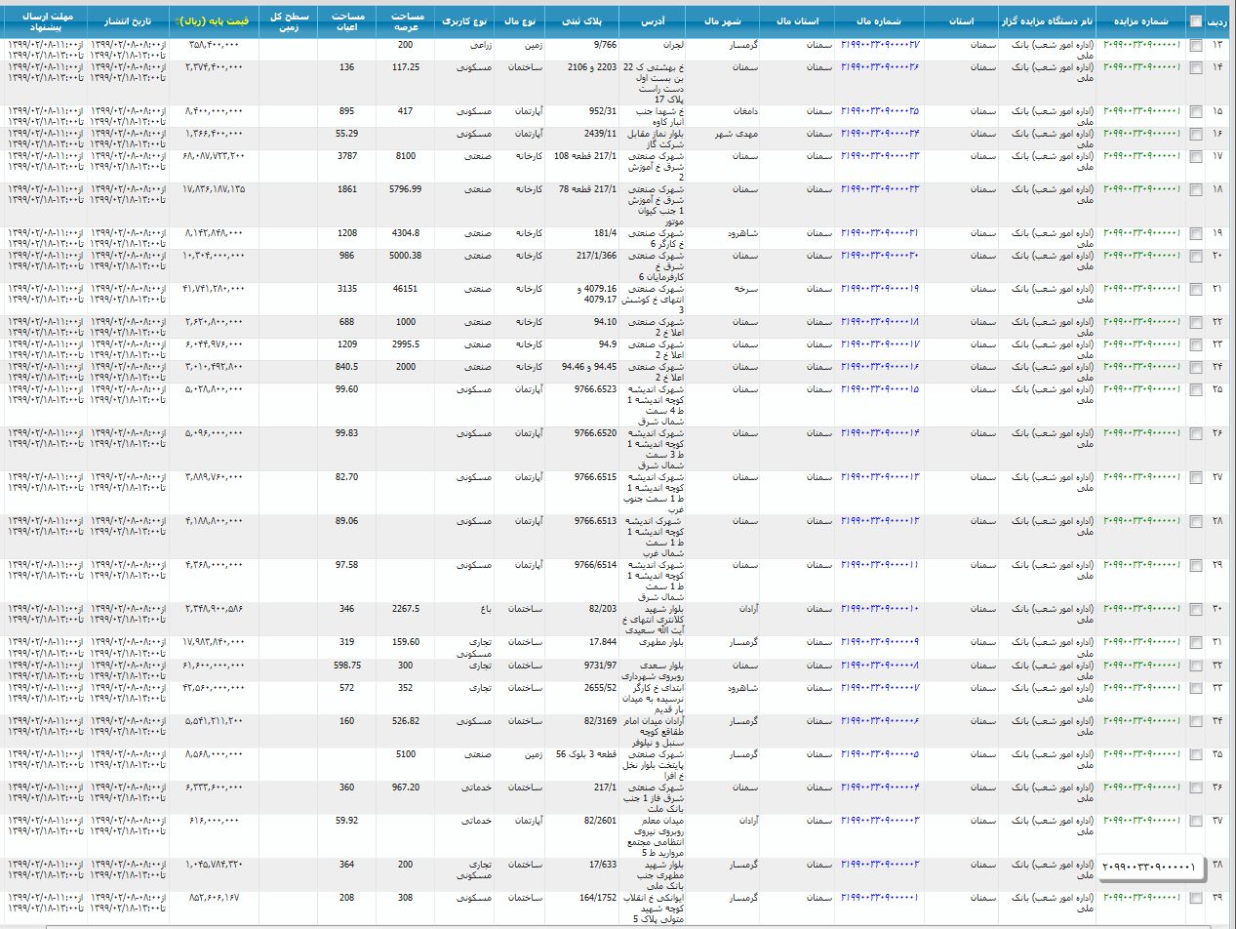Select row ۲۱ checkbox (Sorkheh factory)

tap(1196, 290)
